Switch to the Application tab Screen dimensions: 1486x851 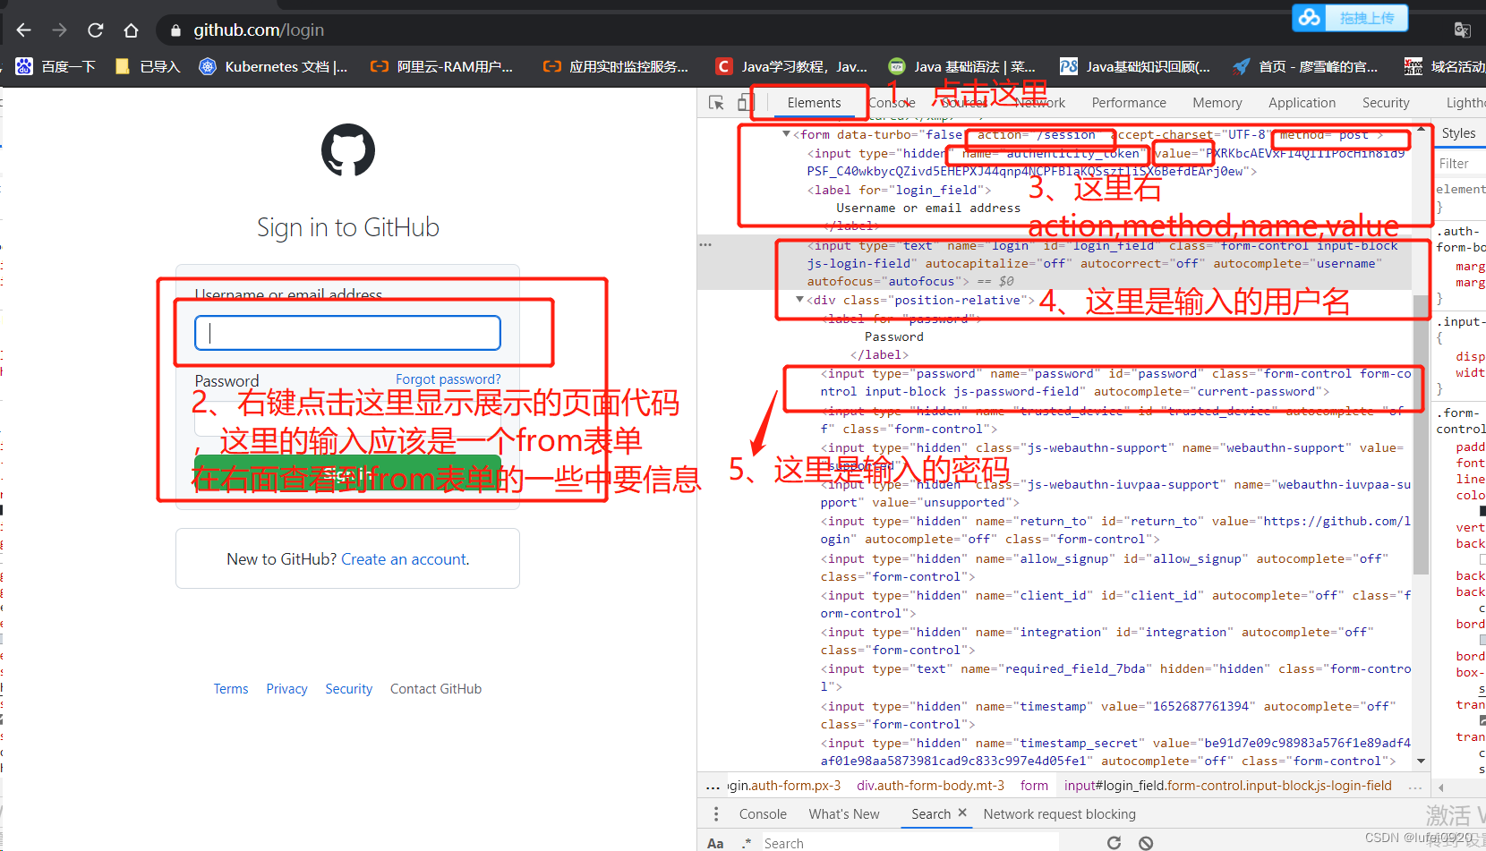pos(1302,103)
